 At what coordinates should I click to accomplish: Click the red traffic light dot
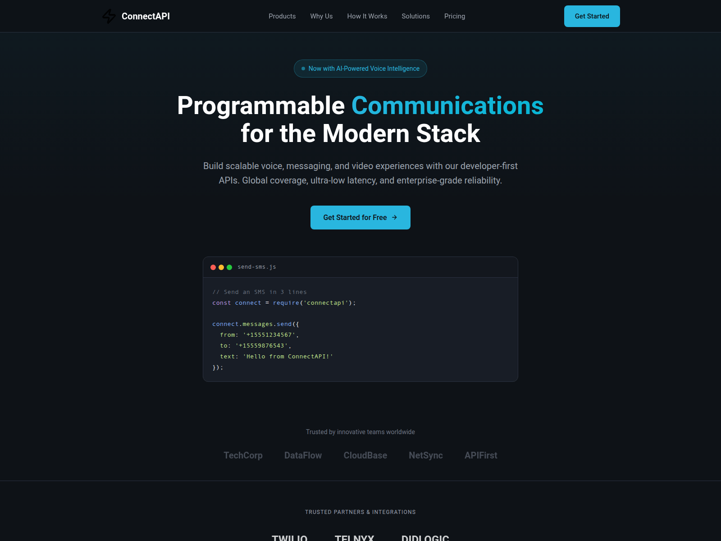point(213,267)
